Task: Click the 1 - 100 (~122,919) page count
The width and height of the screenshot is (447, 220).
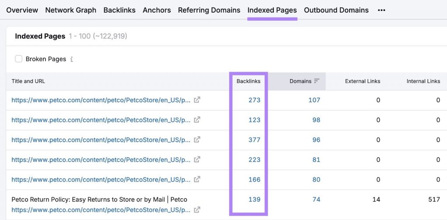Action: click(x=98, y=37)
